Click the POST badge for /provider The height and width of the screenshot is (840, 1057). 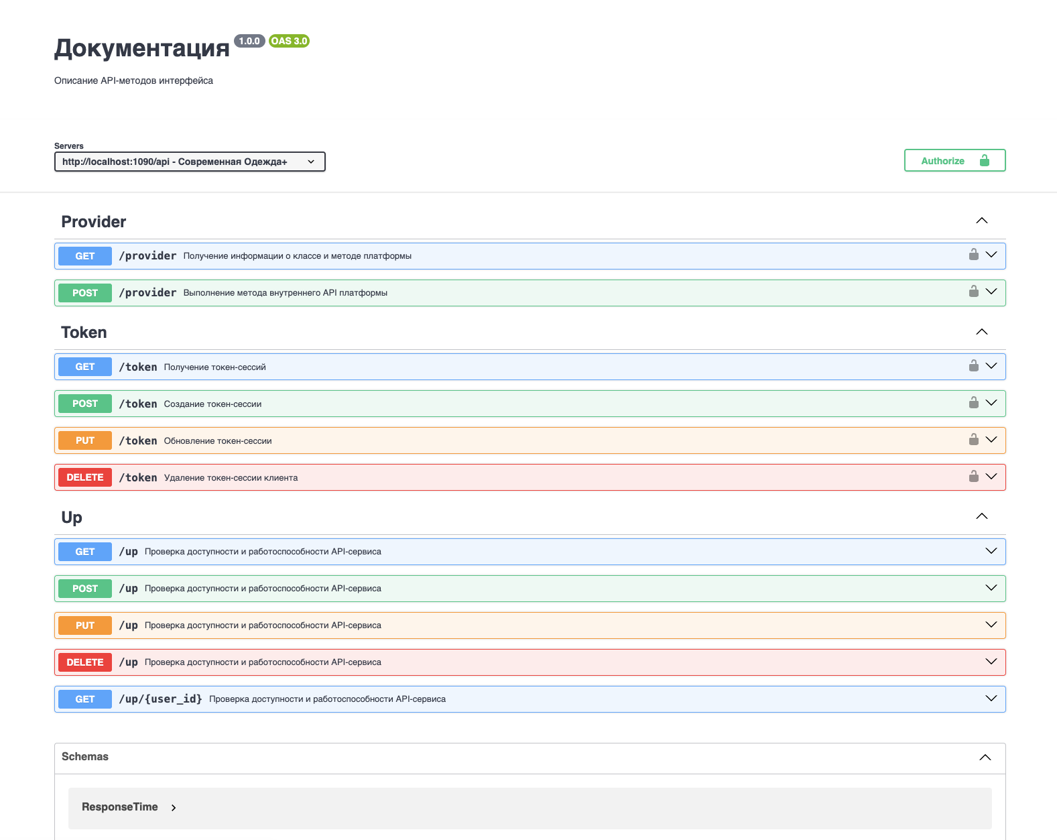point(85,293)
